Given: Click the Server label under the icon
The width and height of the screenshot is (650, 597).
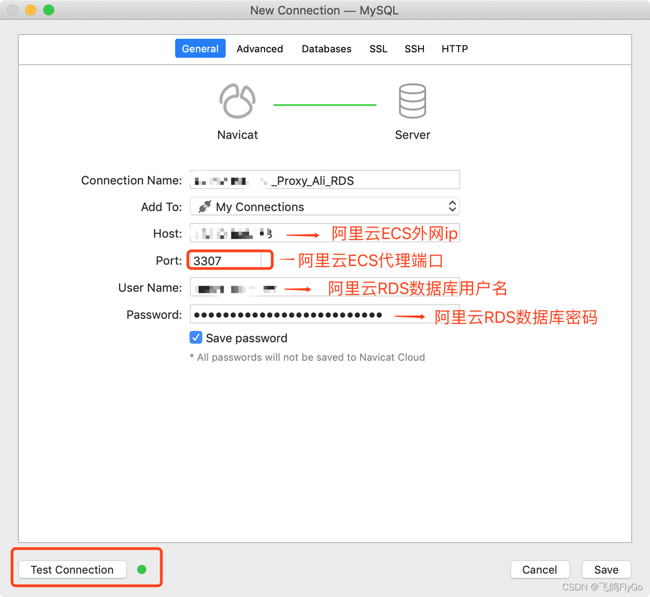Looking at the screenshot, I should (412, 135).
